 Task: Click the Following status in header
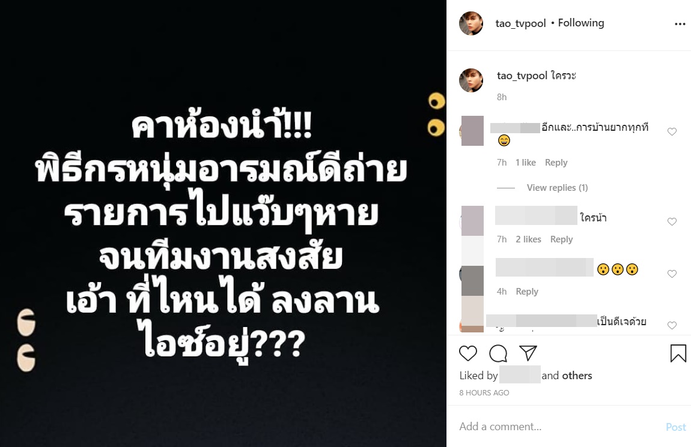581,23
